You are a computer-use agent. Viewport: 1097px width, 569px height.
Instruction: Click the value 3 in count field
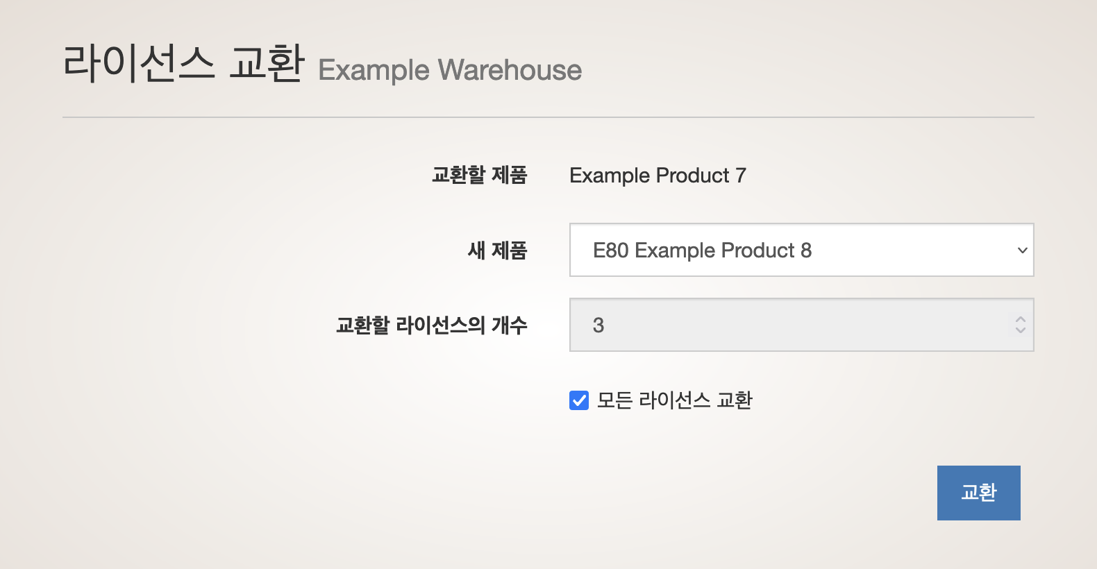pos(598,325)
